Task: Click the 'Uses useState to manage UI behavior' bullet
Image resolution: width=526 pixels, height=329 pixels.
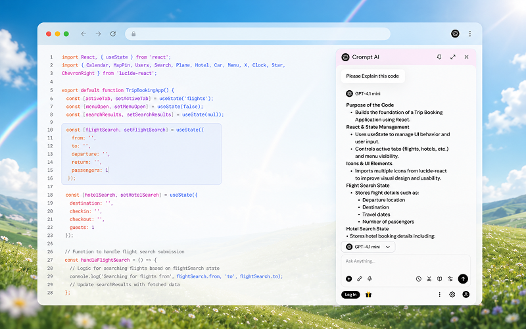Action: (x=402, y=138)
